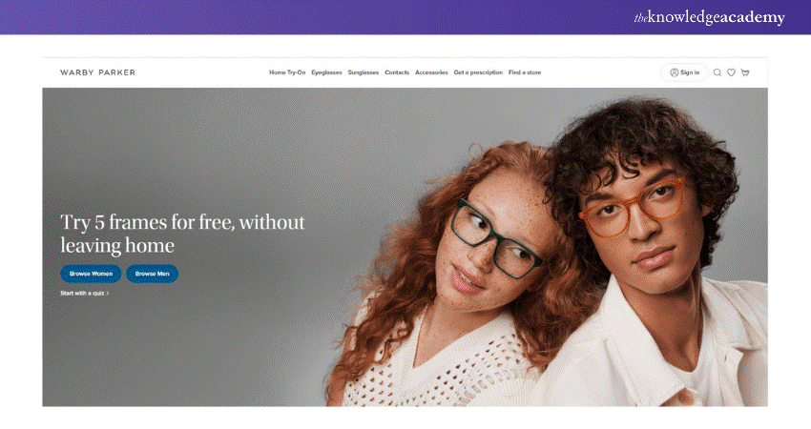The height and width of the screenshot is (429, 811).
Task: Click the Start with a quiz link
Action: coord(82,293)
